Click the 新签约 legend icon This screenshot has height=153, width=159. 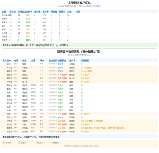point(19,143)
